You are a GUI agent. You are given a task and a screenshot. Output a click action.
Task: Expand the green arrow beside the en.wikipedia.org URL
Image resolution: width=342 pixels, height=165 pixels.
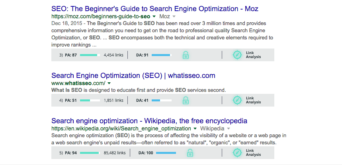pyautogui.click(x=195, y=129)
